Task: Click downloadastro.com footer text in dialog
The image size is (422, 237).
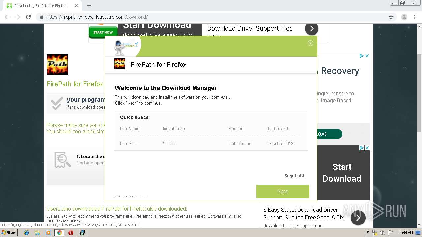Action: tap(130, 196)
